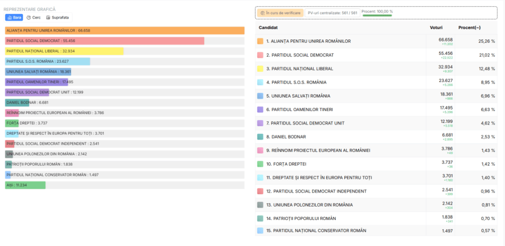Click the pink swatch for Reînnoim Proiectul European
Viewport: 505px width, 246px height.
[260, 150]
